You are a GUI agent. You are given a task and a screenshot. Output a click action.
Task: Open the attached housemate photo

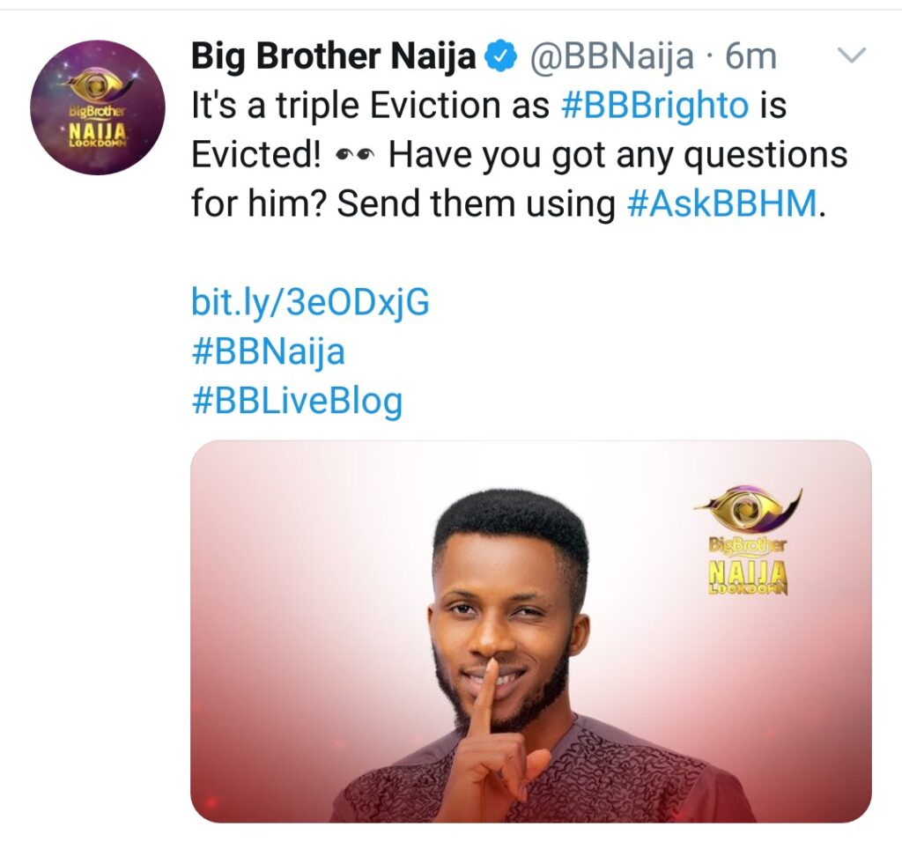(x=531, y=631)
